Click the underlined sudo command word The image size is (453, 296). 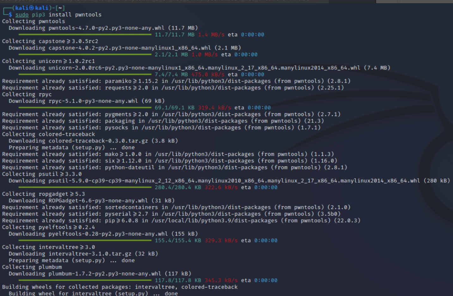coord(22,15)
